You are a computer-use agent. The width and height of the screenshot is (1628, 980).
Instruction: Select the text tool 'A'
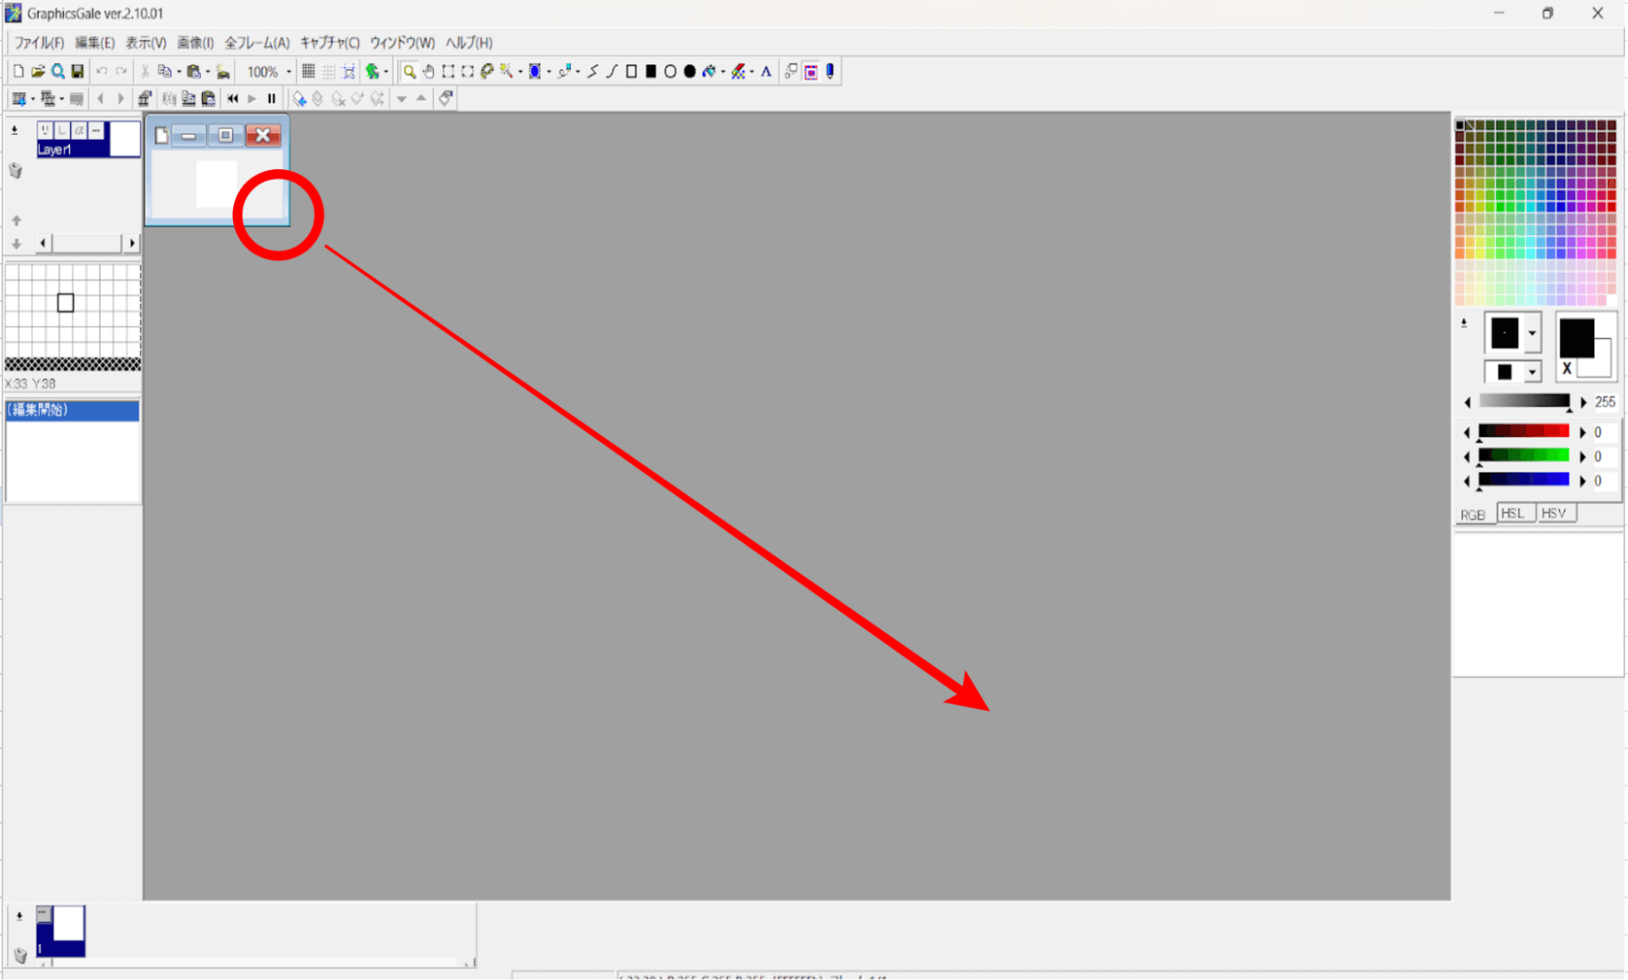pyautogui.click(x=766, y=72)
